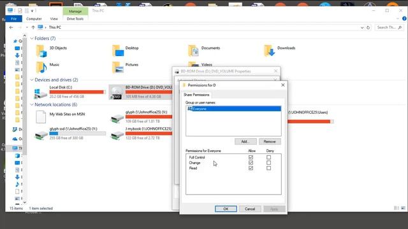Select the This PC icon in sidebar
Screen dimensions: 408x229
click(15, 148)
